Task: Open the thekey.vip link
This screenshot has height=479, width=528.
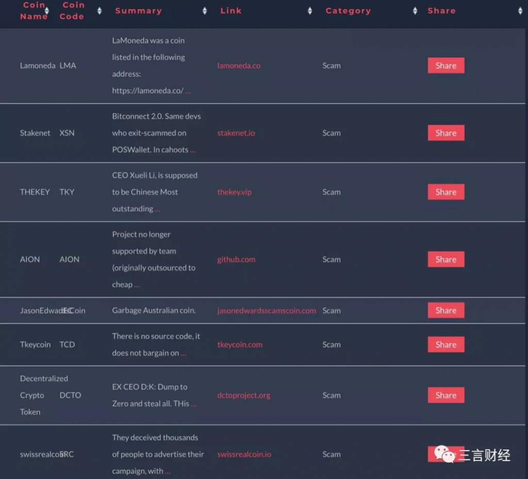Action: (x=234, y=192)
